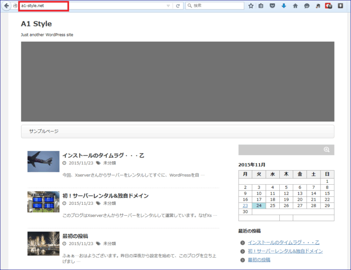The image size is (351, 270).
Task: Open illuminated trees thumbnail of third post
Action: coord(44,243)
